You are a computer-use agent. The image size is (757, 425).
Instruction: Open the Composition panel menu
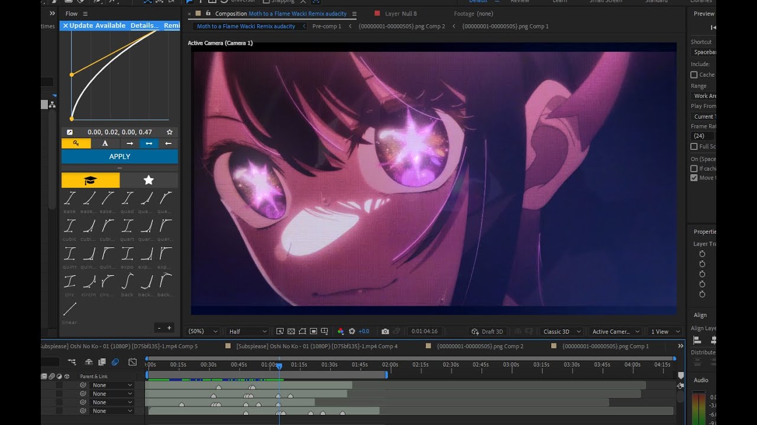pyautogui.click(x=354, y=14)
